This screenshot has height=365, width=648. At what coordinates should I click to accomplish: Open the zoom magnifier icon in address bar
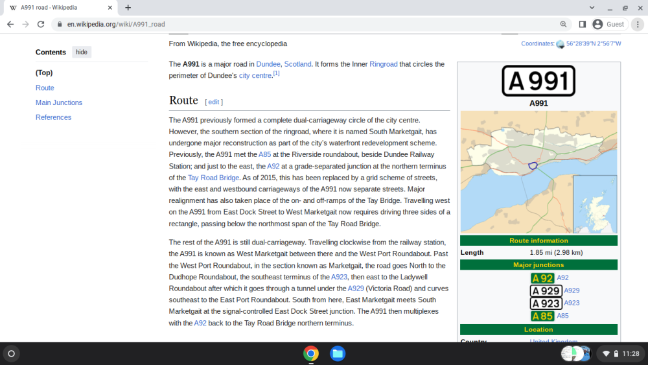(x=563, y=25)
